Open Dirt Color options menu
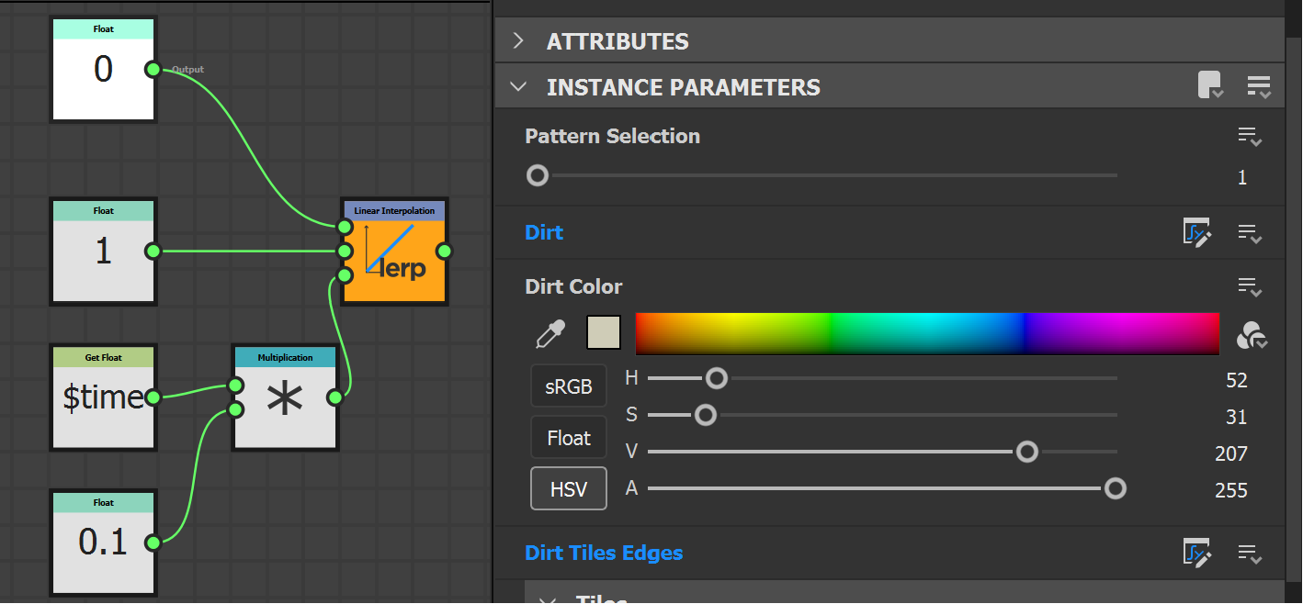1303x604 pixels. (1250, 287)
